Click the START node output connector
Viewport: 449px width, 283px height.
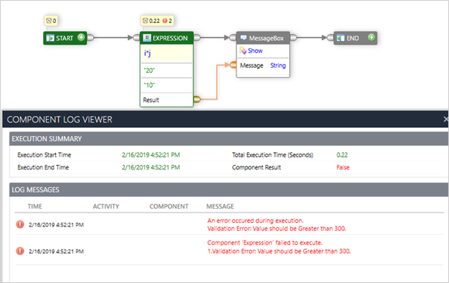click(x=91, y=37)
